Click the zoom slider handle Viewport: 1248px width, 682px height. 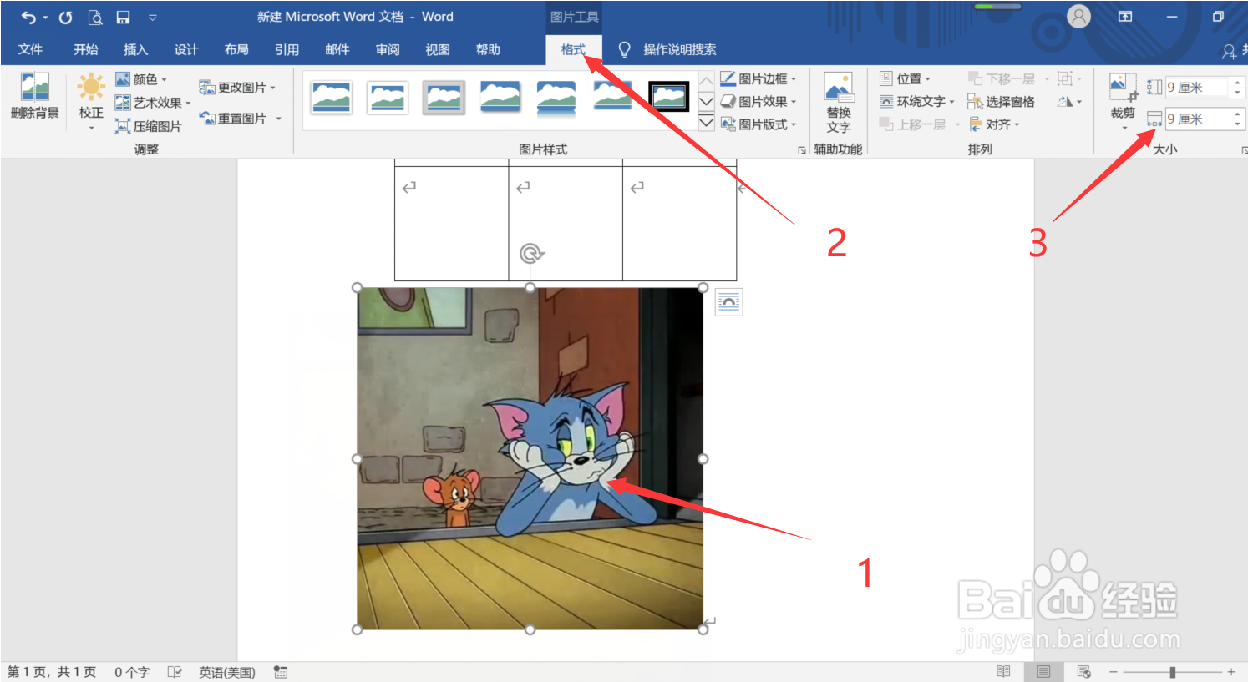1173,672
